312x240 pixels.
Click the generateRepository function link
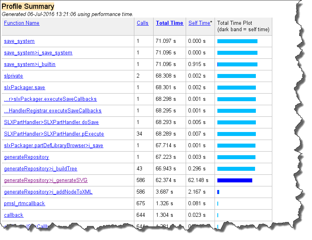pos(26,157)
